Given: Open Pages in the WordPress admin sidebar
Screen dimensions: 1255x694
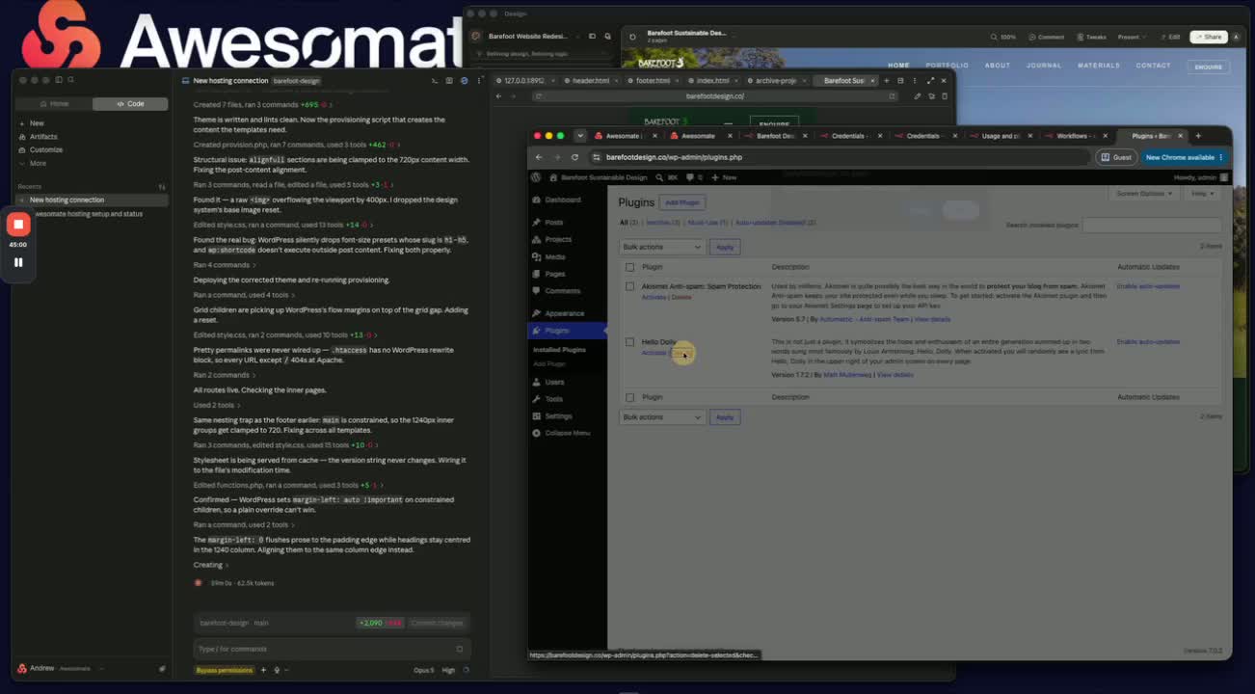Looking at the screenshot, I should click(554, 274).
